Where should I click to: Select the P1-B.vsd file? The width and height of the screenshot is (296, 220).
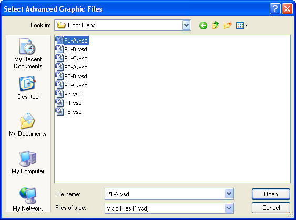72,49
